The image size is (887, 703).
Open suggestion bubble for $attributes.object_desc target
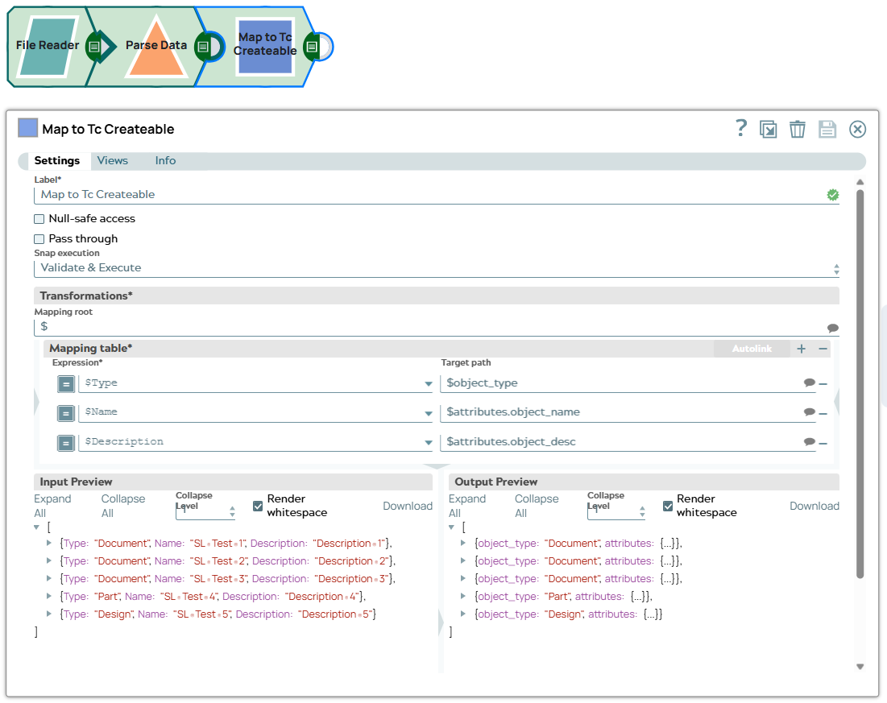(x=810, y=442)
